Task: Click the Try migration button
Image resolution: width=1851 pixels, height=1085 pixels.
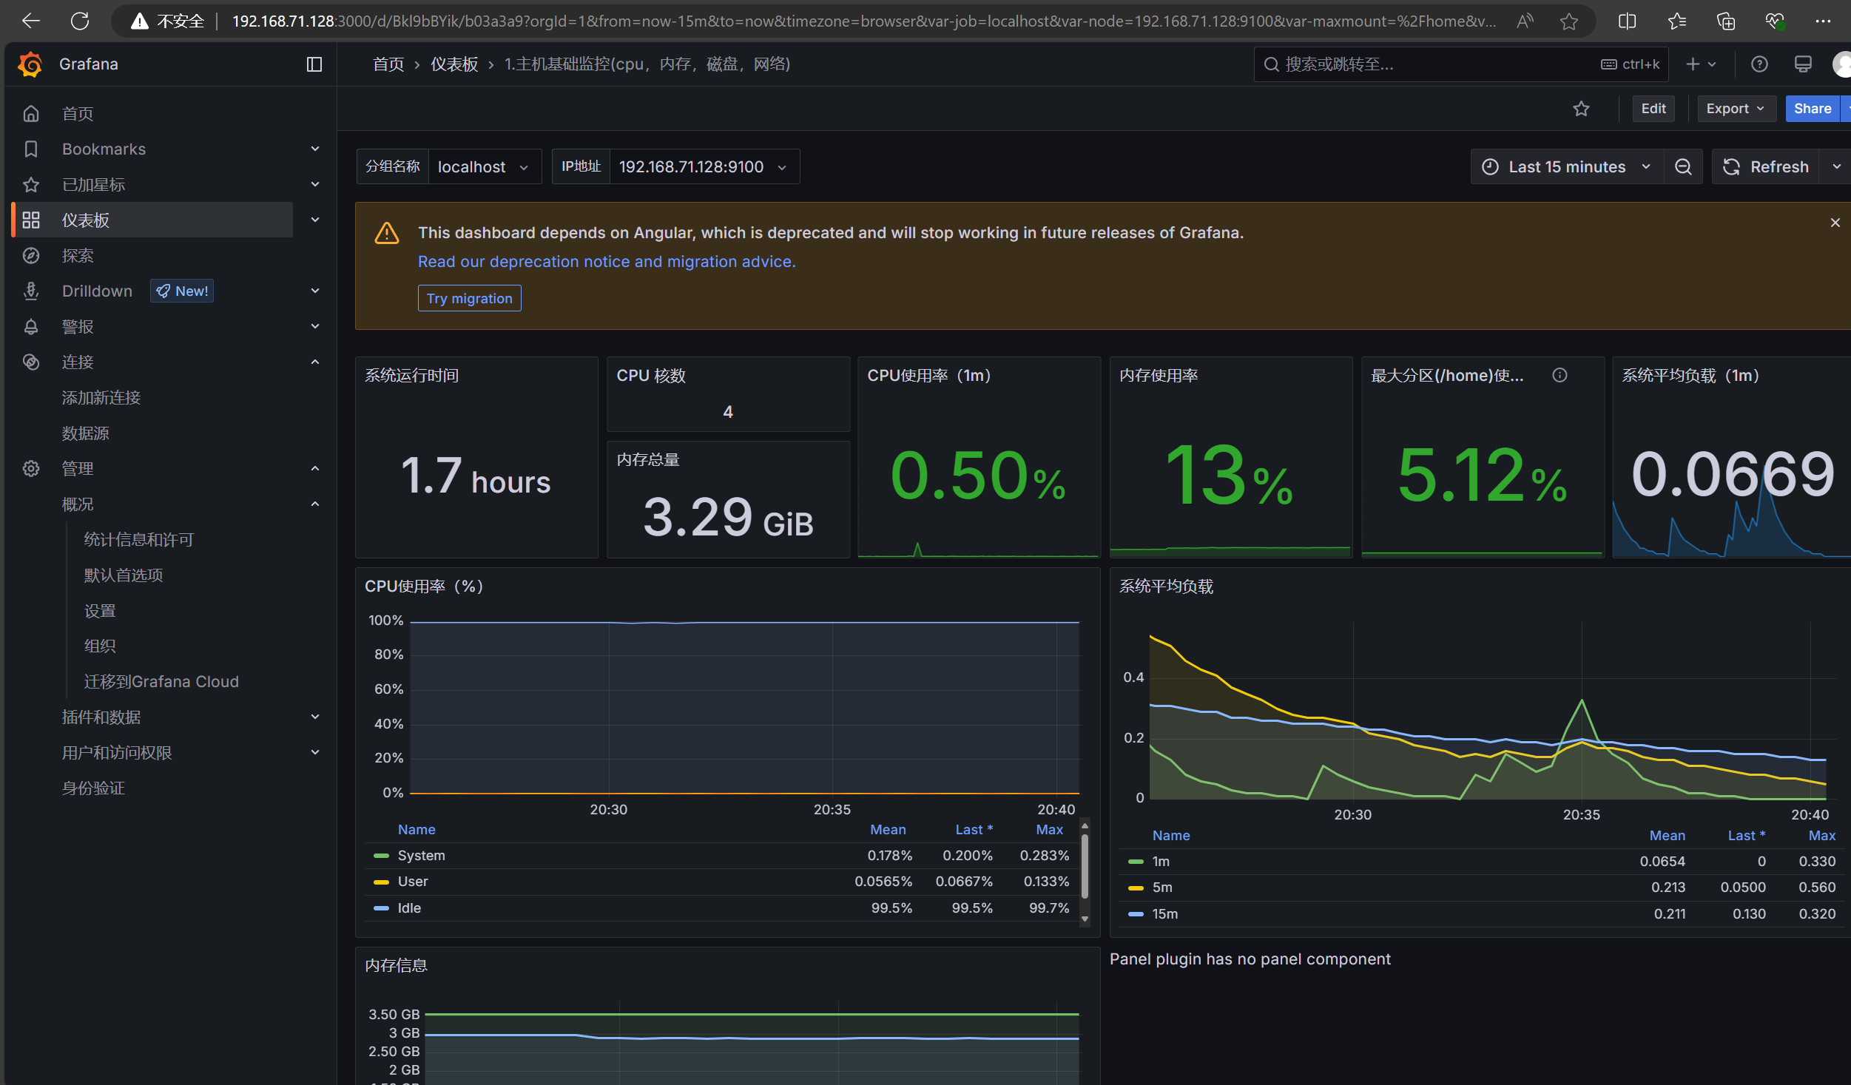Action: [x=469, y=298]
